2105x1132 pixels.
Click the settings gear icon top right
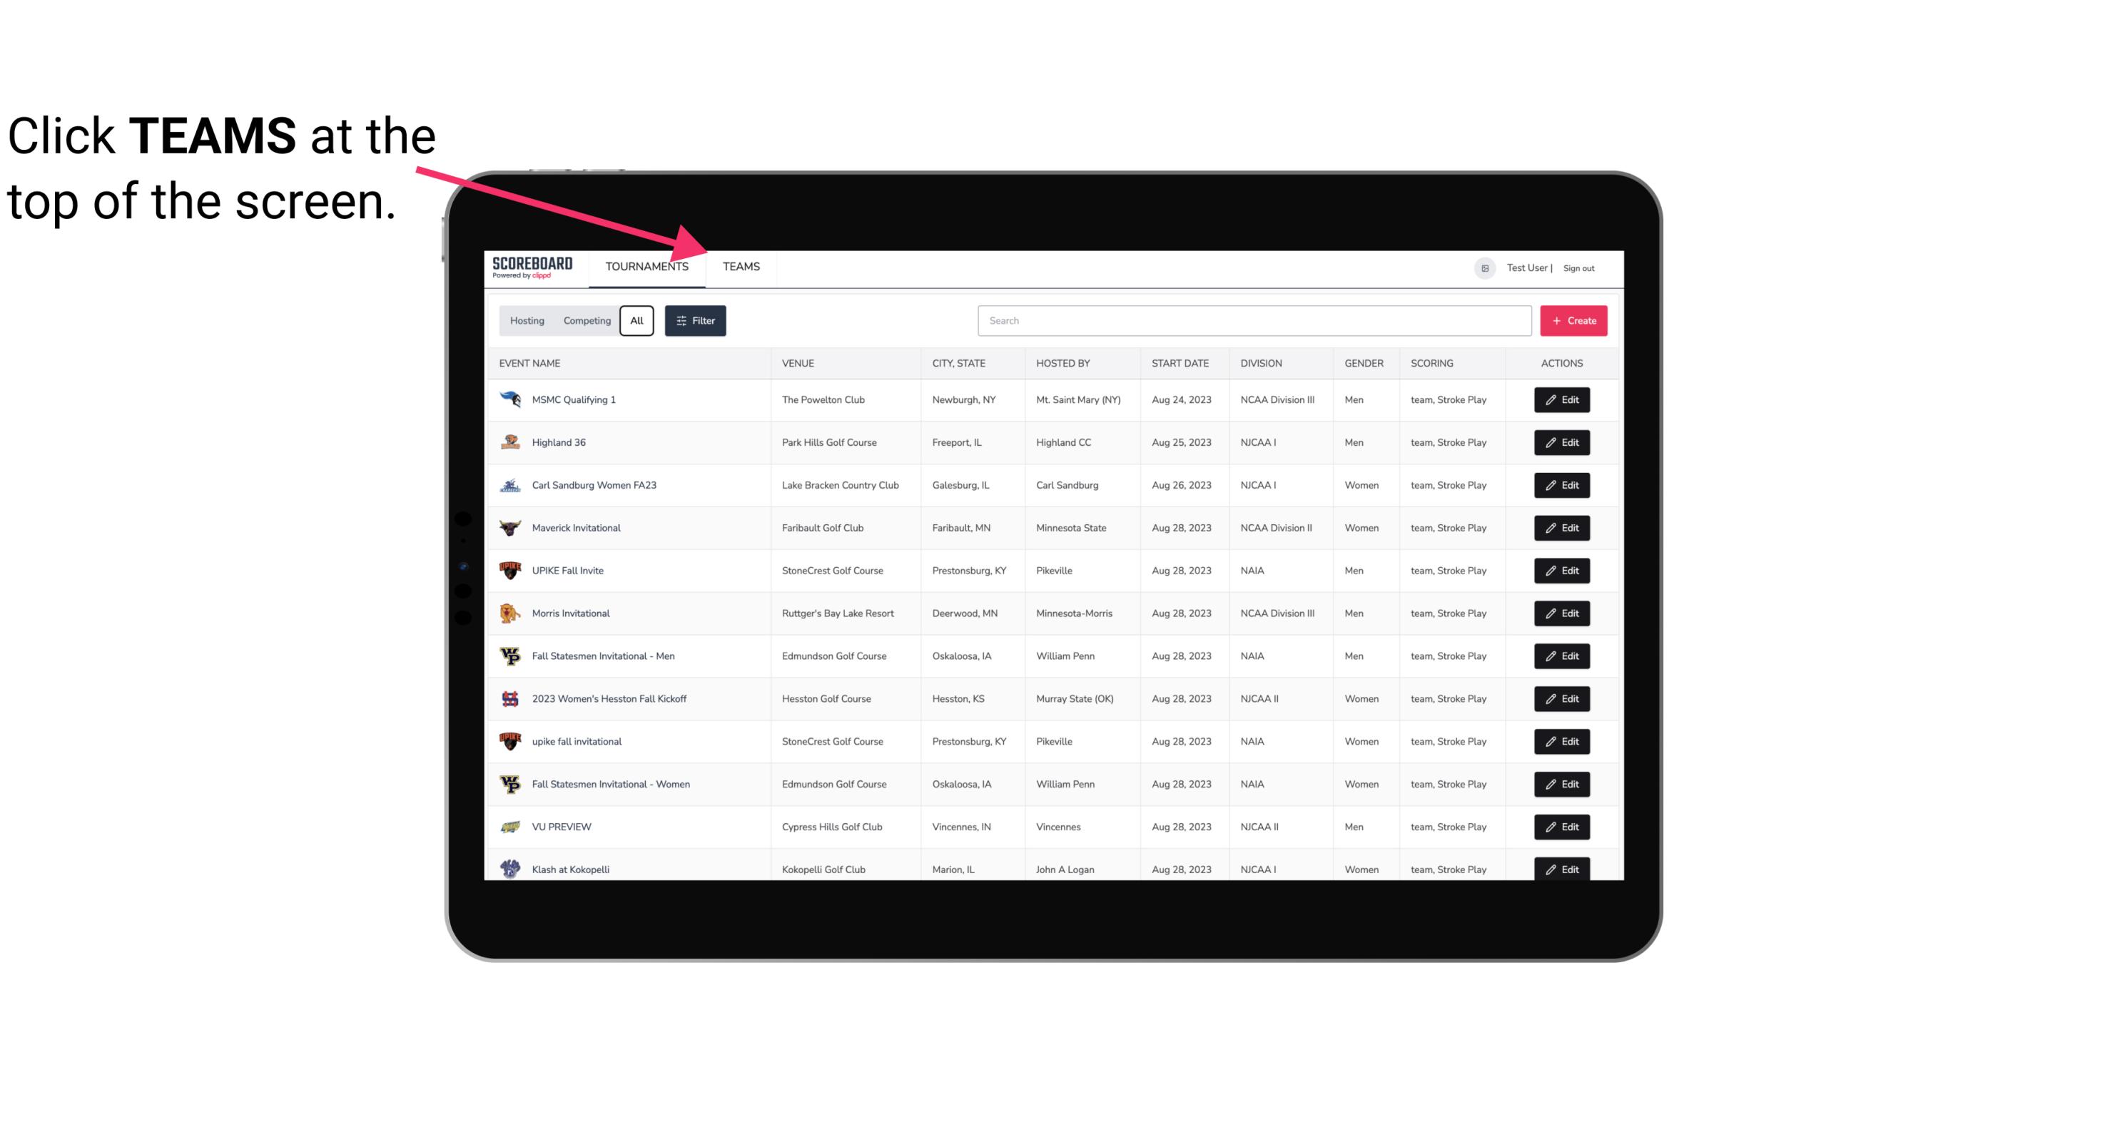click(x=1483, y=266)
